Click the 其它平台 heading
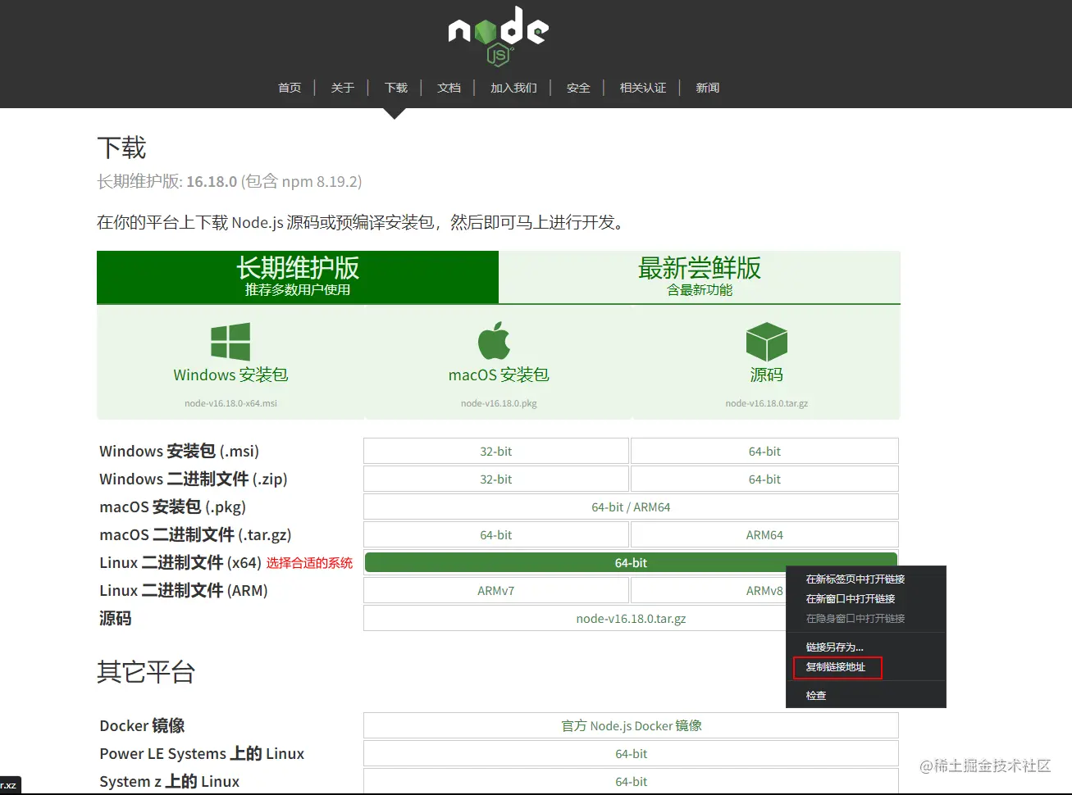 pyautogui.click(x=146, y=672)
